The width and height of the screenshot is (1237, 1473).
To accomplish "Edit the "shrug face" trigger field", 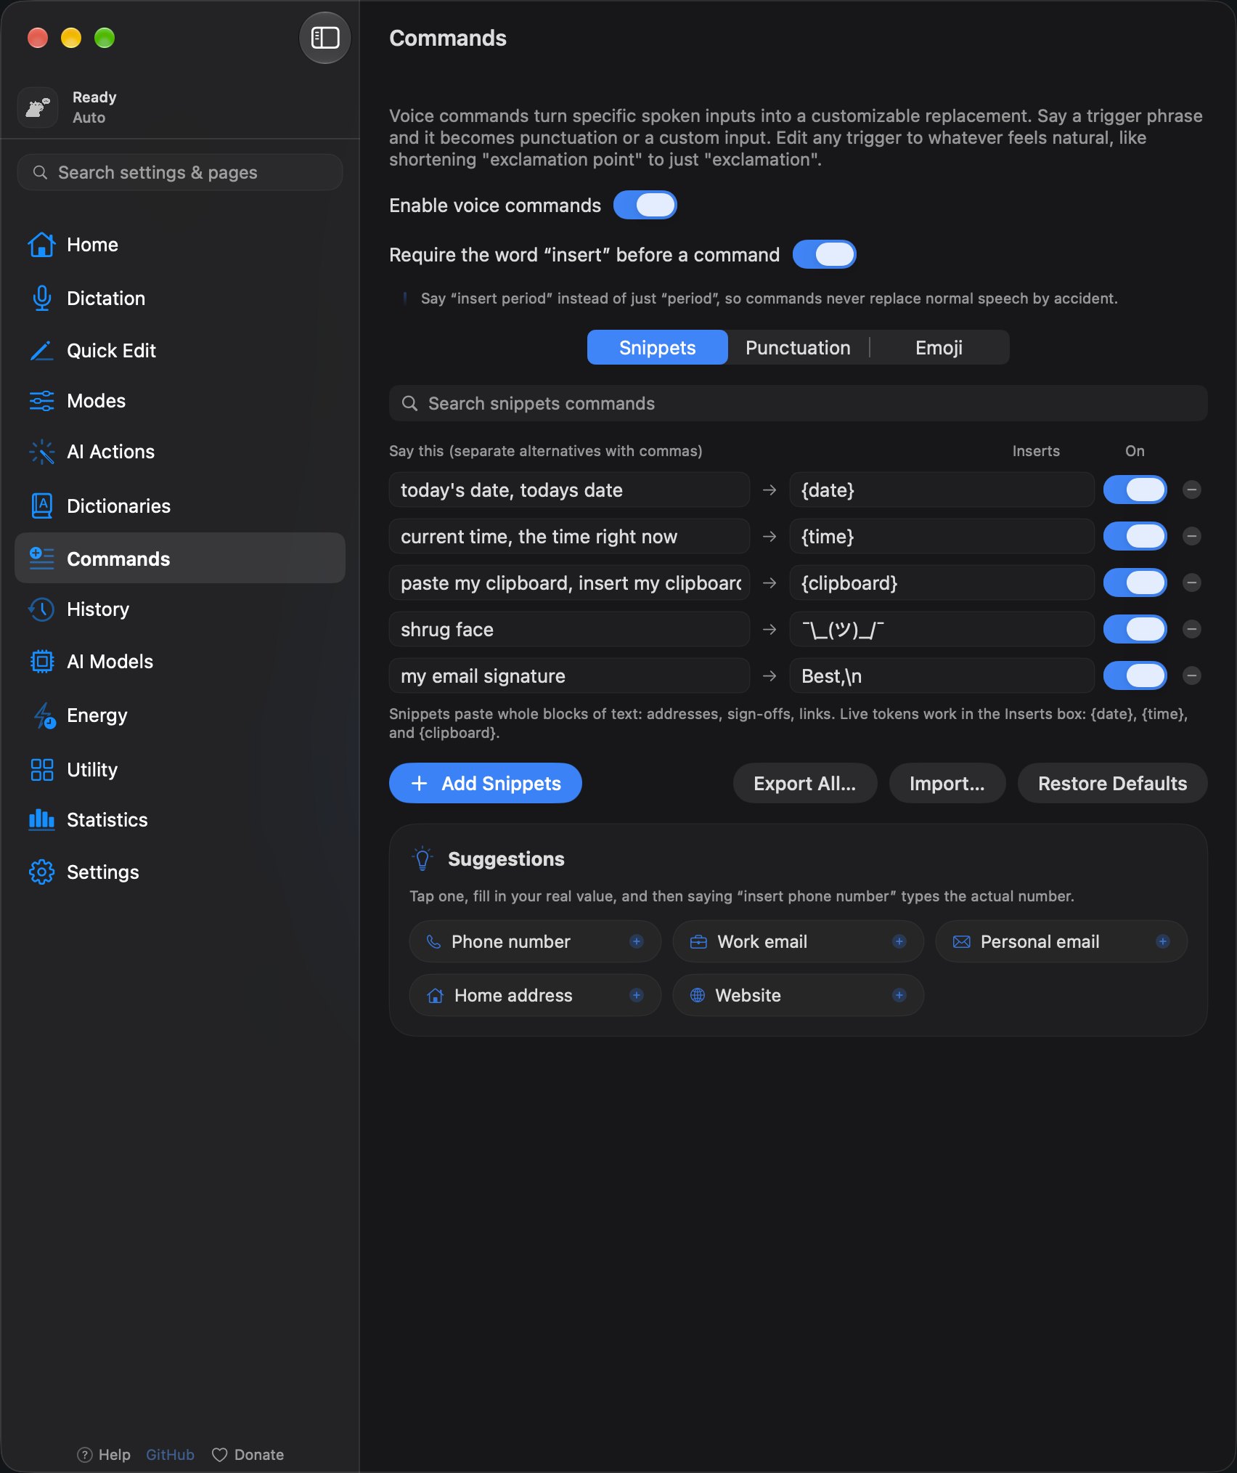I will click(569, 629).
